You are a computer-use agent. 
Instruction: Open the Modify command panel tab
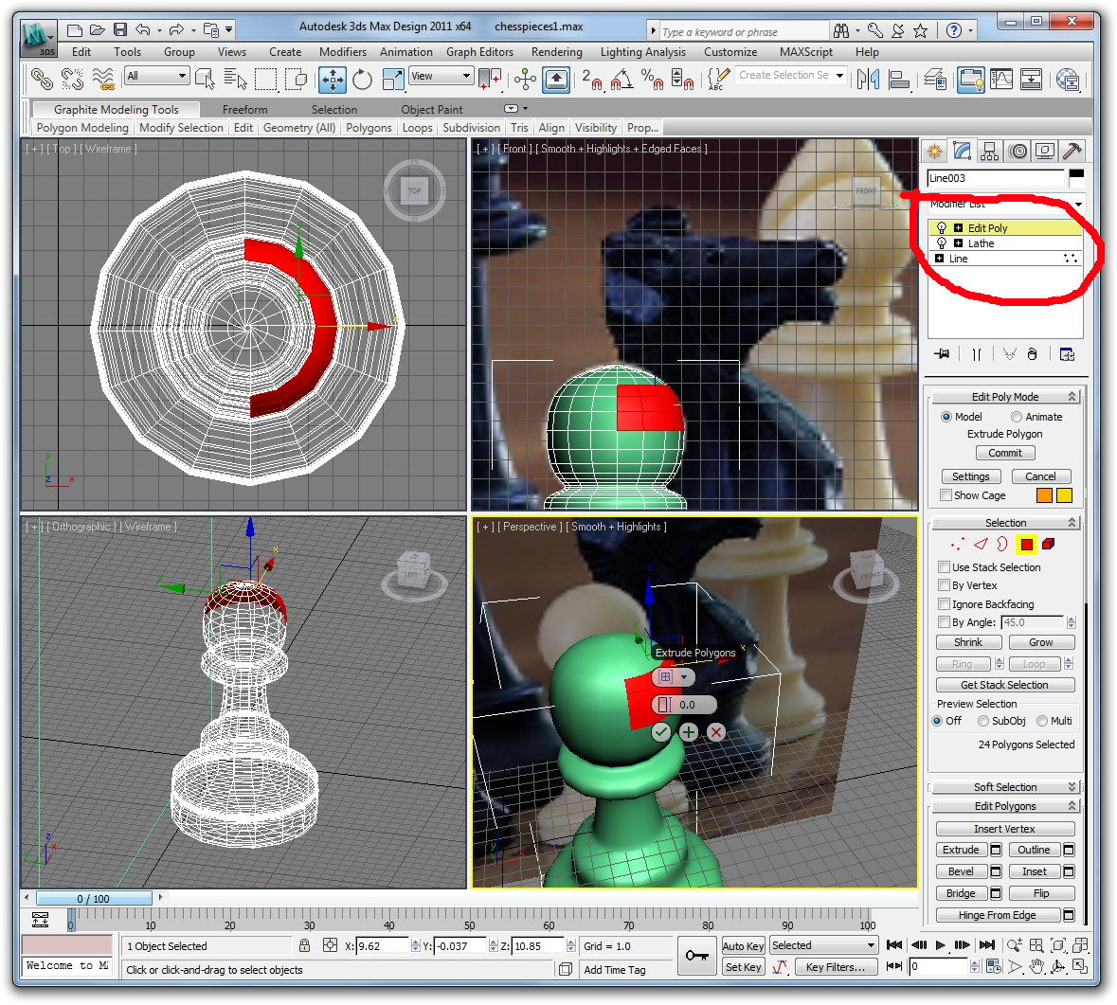[x=963, y=152]
